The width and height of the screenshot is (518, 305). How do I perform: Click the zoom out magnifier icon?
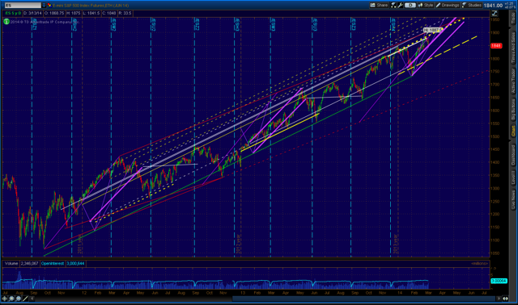pos(19,299)
